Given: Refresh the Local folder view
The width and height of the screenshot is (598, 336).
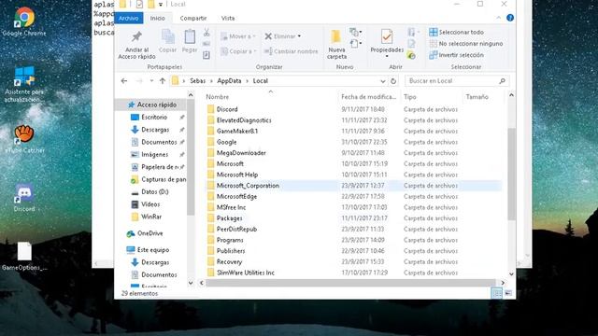Looking at the screenshot, I should coord(393,81).
